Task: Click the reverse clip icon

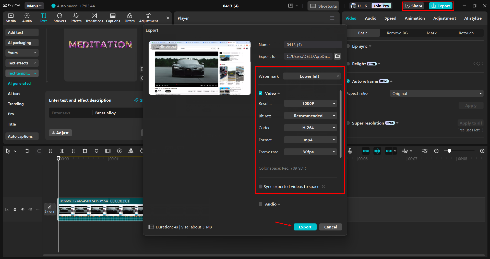Action: [x=119, y=151]
